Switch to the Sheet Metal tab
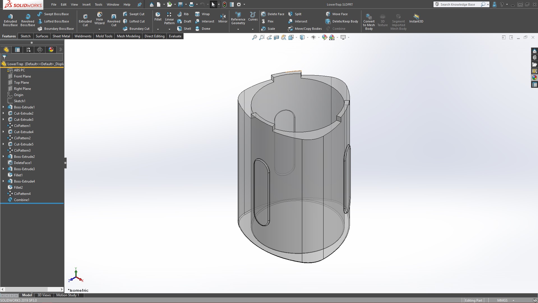Viewport: 538px width, 303px height. pos(61,36)
